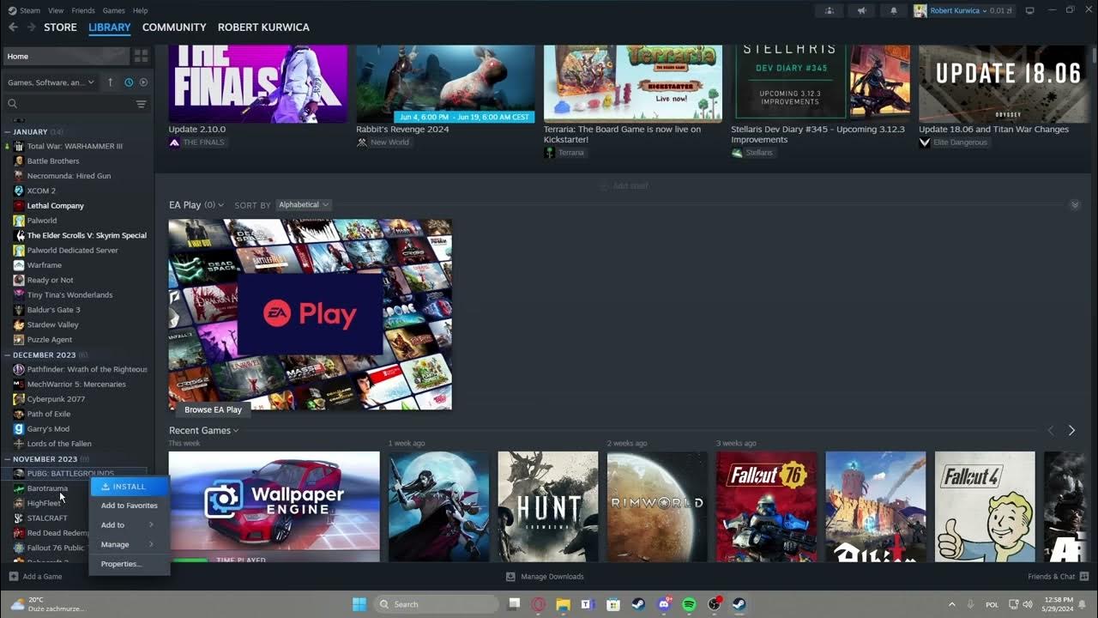Open the Alphabetical sort dropdown
The height and width of the screenshot is (618, 1098).
pos(304,205)
